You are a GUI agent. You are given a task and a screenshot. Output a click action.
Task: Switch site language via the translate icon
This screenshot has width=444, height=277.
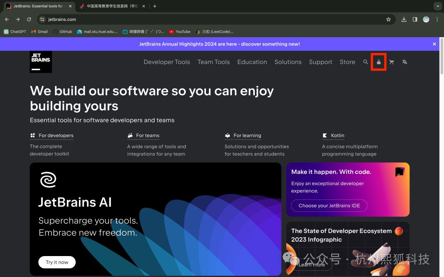click(x=405, y=62)
